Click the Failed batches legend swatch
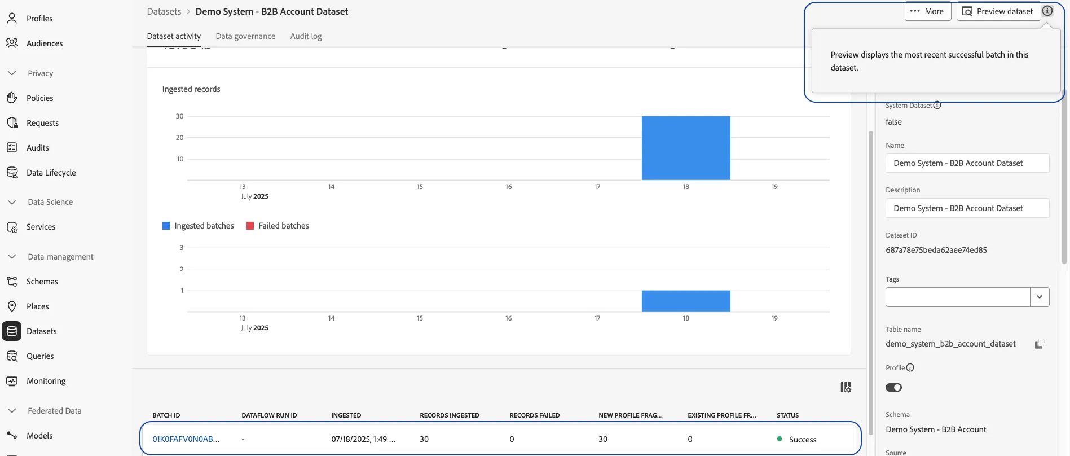Image resolution: width=1070 pixels, height=456 pixels. 250,226
